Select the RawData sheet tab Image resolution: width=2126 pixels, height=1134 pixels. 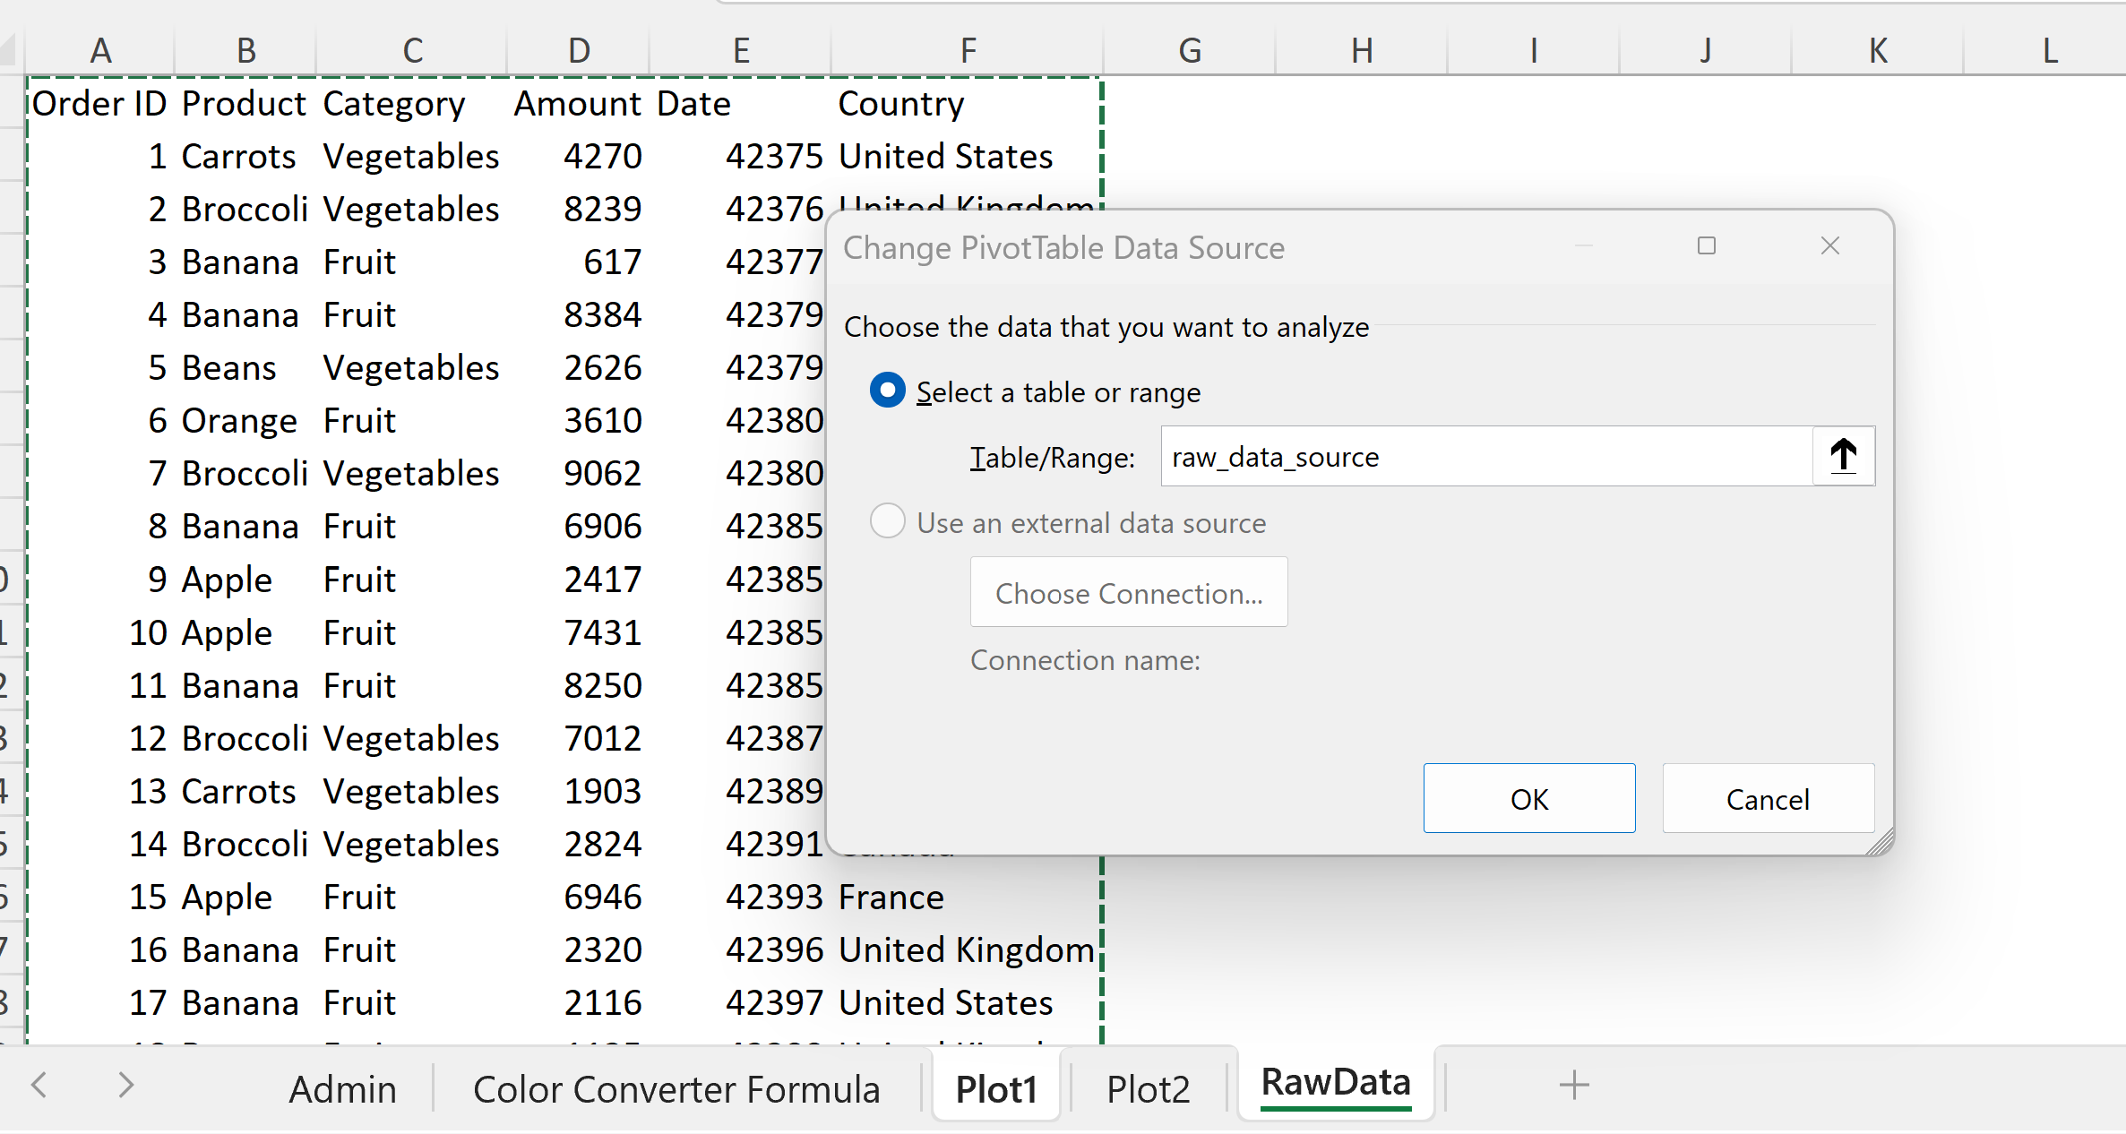(x=1335, y=1084)
